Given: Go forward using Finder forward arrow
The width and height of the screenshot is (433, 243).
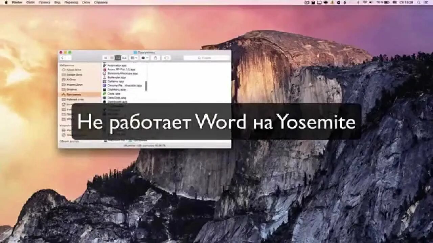Looking at the screenshot, I should coord(69,58).
